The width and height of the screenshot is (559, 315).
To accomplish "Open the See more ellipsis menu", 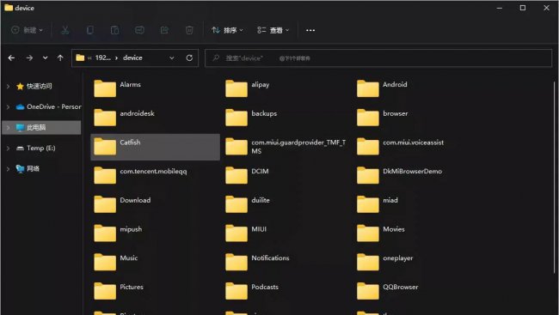I will point(310,30).
